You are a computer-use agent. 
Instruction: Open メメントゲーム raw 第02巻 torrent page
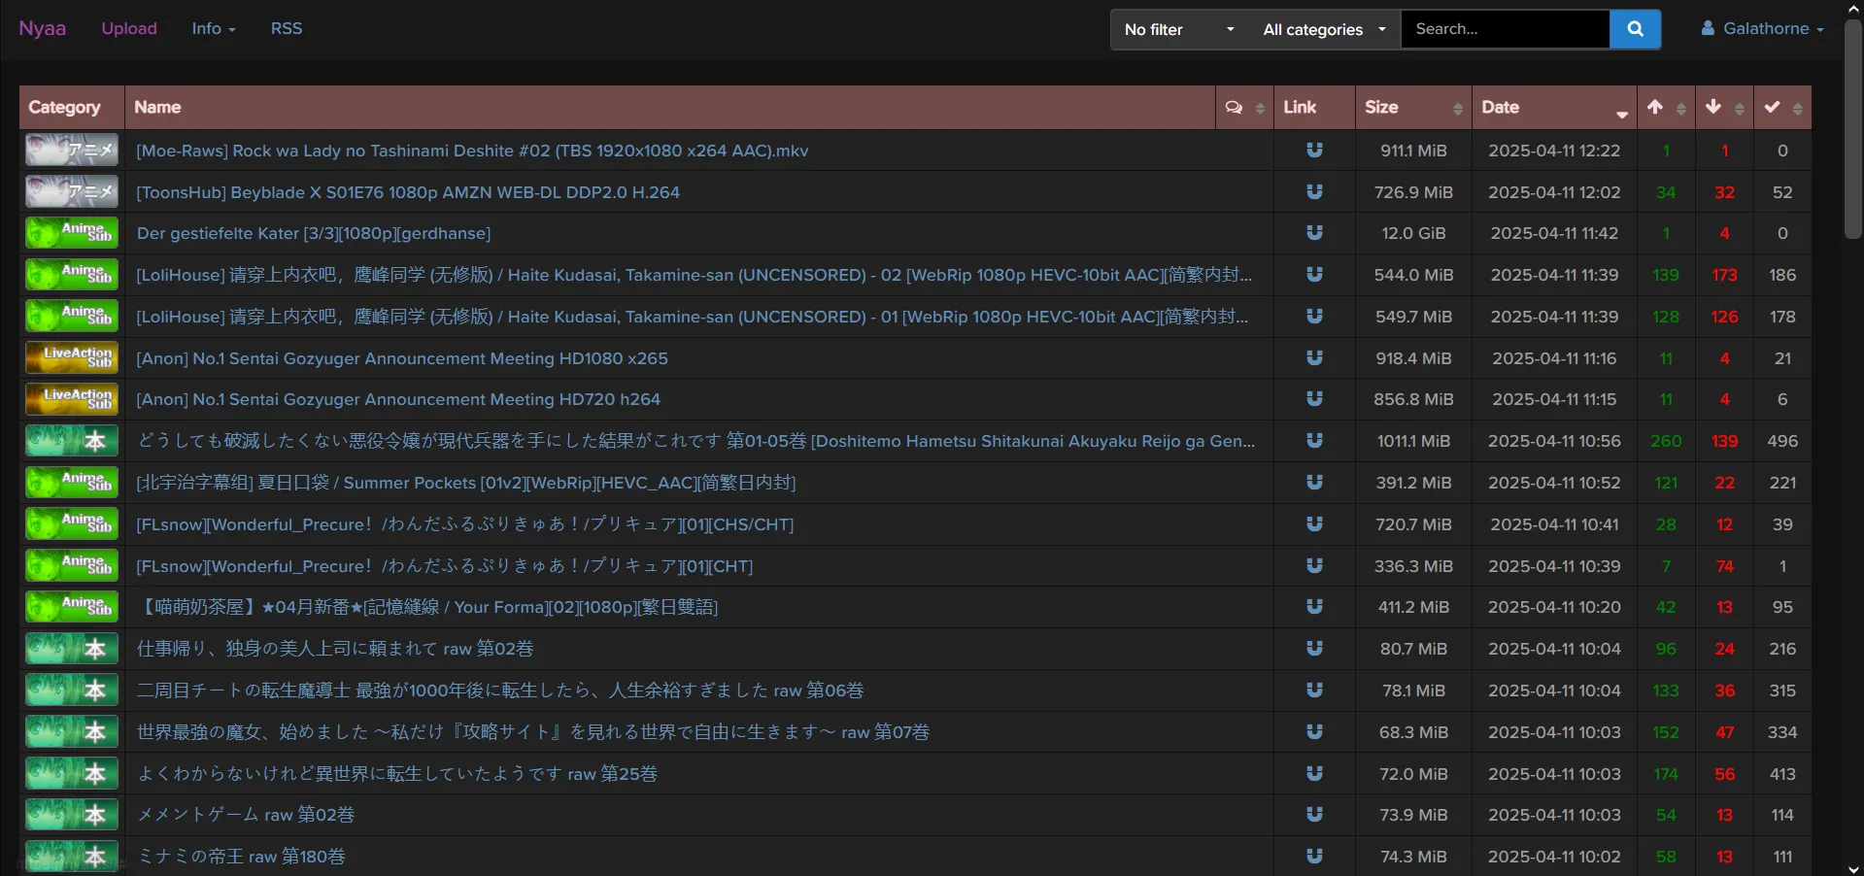tap(246, 815)
